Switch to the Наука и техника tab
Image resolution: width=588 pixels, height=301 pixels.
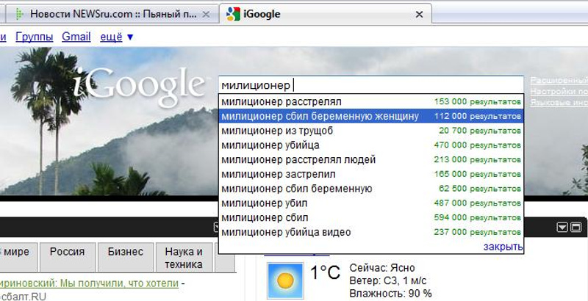pos(184,257)
